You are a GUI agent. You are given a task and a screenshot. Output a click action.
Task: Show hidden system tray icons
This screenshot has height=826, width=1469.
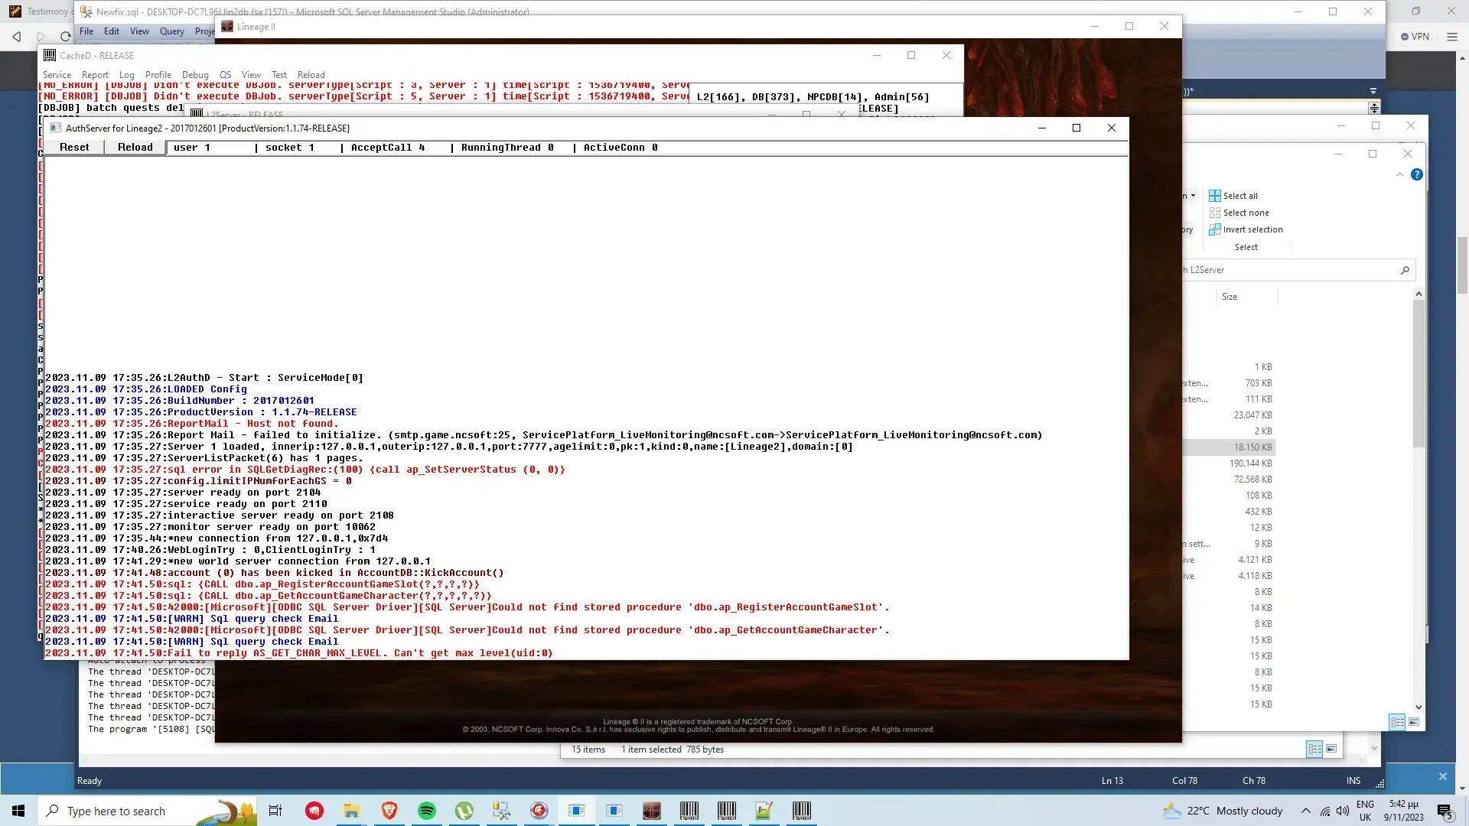1306,811
